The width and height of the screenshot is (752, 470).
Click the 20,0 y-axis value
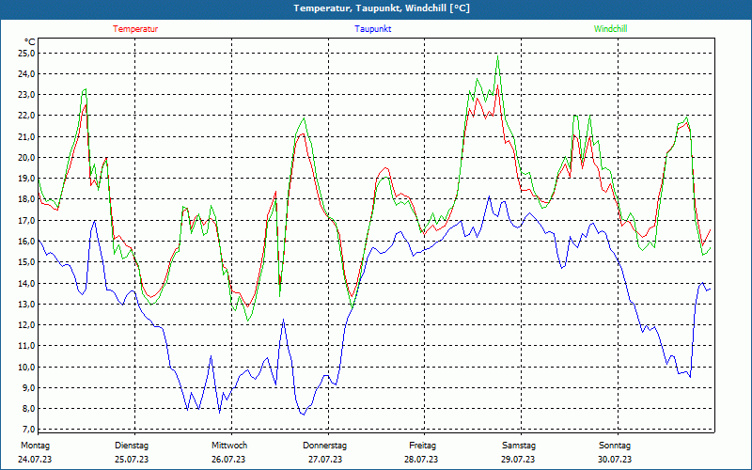[x=26, y=158]
